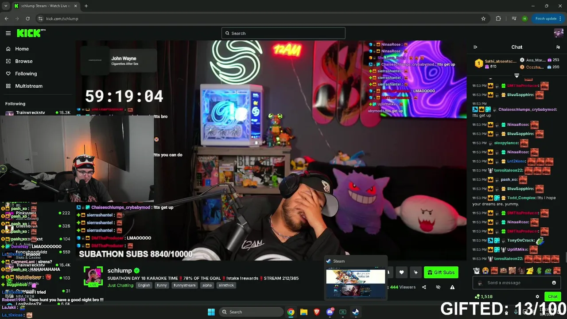567x319 pixels.
Task: Click the DMThaProducer username in the top chat message
Action: pos(522,86)
